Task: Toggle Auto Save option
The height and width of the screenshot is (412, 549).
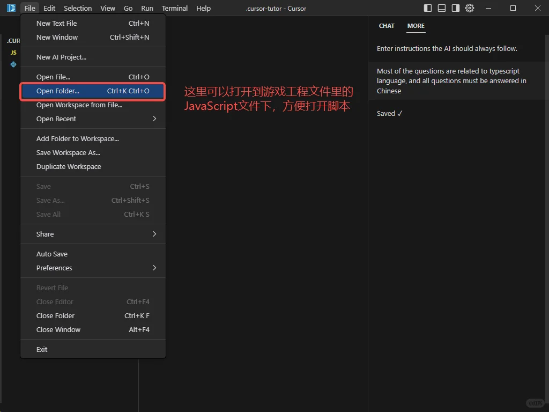Action: click(x=93, y=254)
